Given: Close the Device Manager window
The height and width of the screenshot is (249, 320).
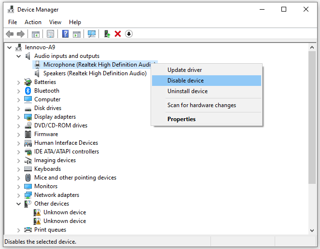Looking at the screenshot, I should 306,9.
